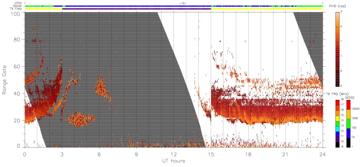Click the 10000 tick on NOISE legend

tap(355, 109)
